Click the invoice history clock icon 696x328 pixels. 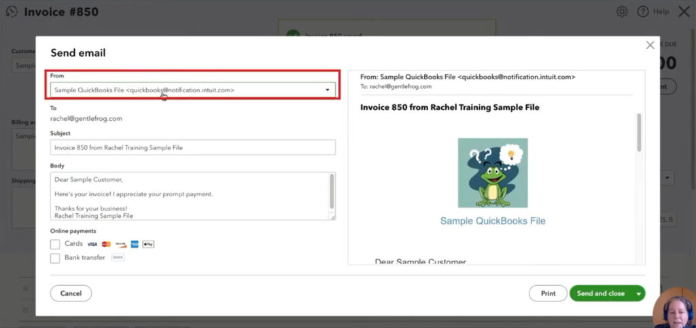click(x=12, y=12)
